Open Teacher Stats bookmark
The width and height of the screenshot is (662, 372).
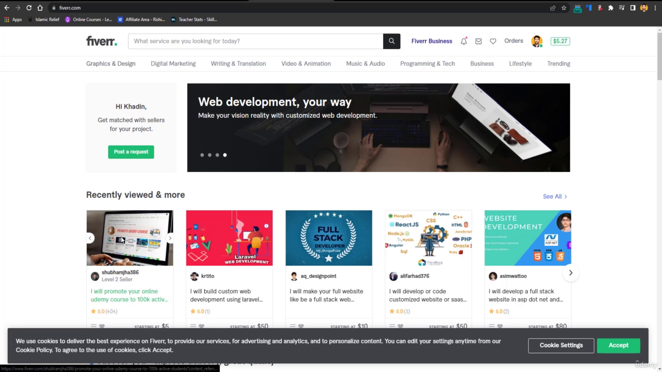[194, 20]
